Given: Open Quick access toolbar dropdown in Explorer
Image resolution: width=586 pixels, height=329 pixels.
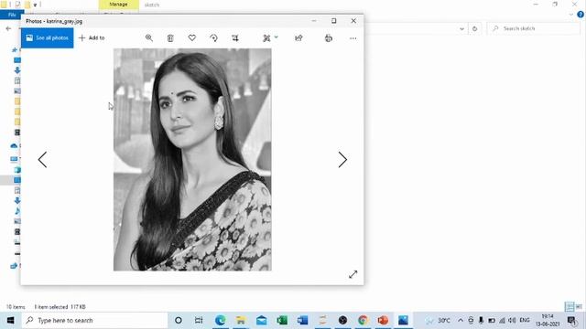Looking at the screenshot, I should [x=35, y=5].
